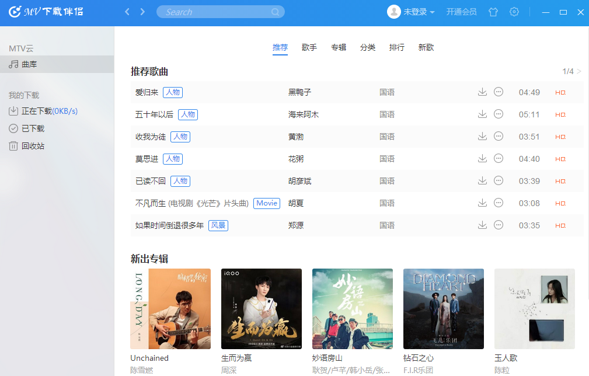This screenshot has width=589, height=376.
Task: Go to next page of 推荐歌曲
Action: 579,71
